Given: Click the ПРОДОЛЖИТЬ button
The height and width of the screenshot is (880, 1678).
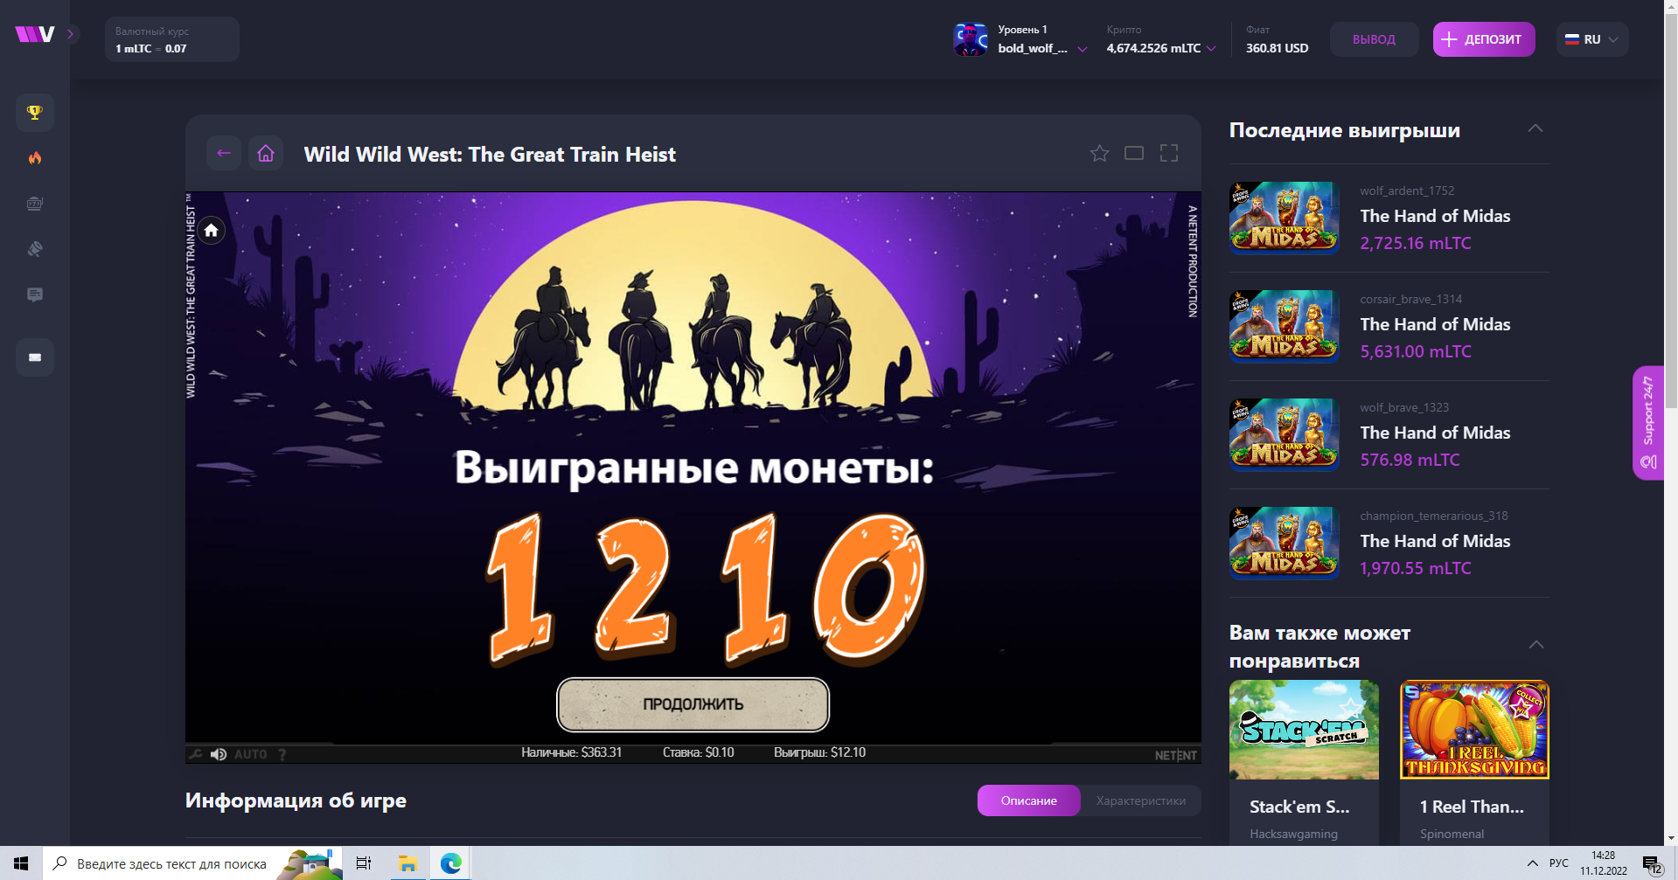Looking at the screenshot, I should click(x=693, y=704).
